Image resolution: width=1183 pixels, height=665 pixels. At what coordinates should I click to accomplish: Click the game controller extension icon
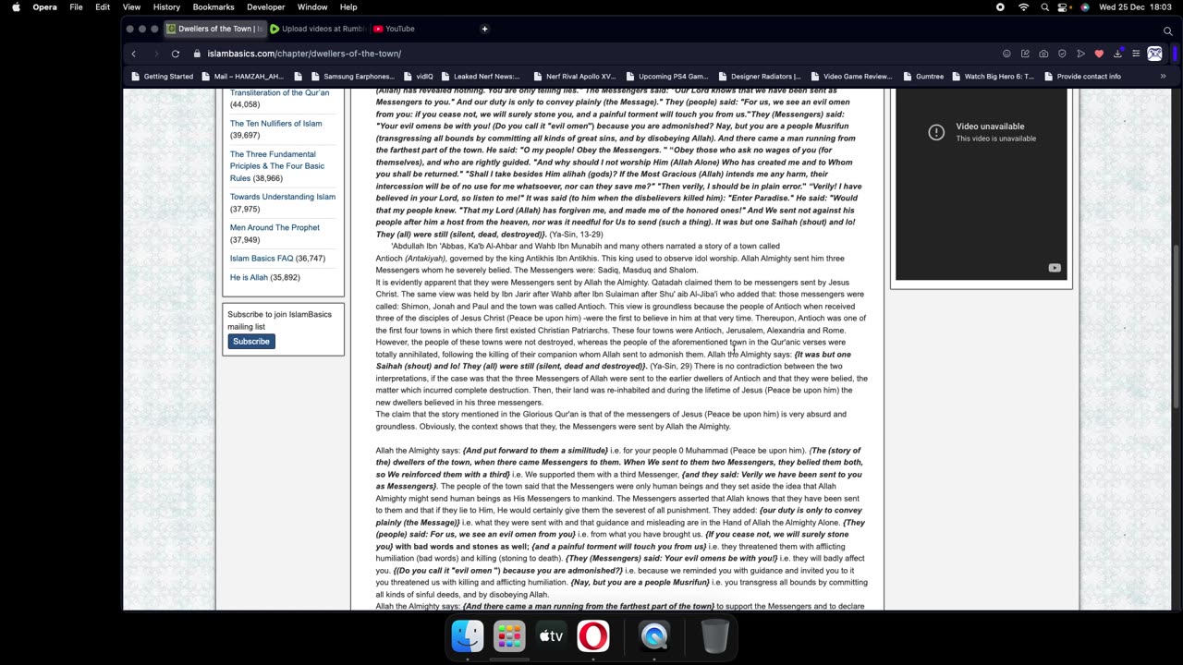click(x=1154, y=54)
